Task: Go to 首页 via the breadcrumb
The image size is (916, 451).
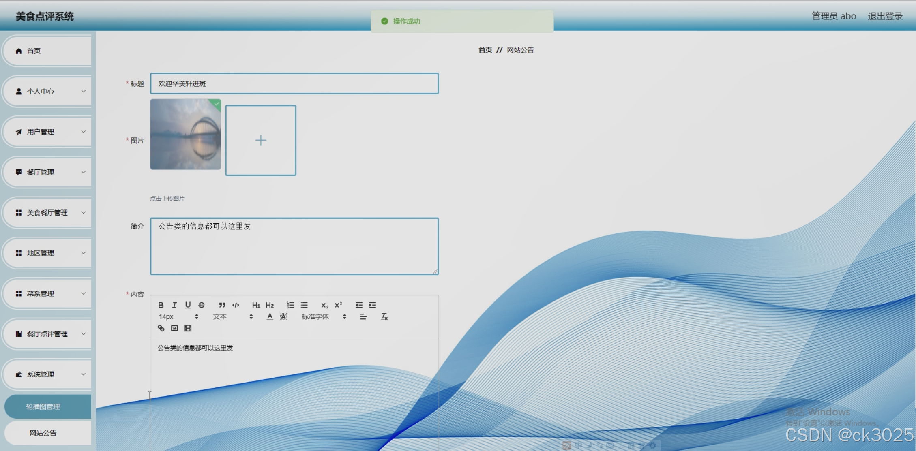Action: pyautogui.click(x=485, y=50)
